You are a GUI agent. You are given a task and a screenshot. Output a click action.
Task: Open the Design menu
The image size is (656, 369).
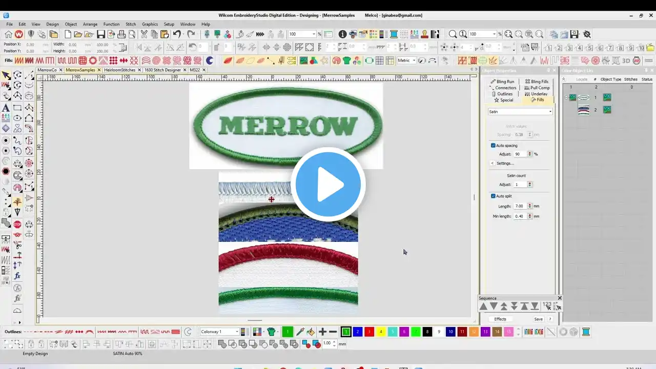(x=52, y=24)
